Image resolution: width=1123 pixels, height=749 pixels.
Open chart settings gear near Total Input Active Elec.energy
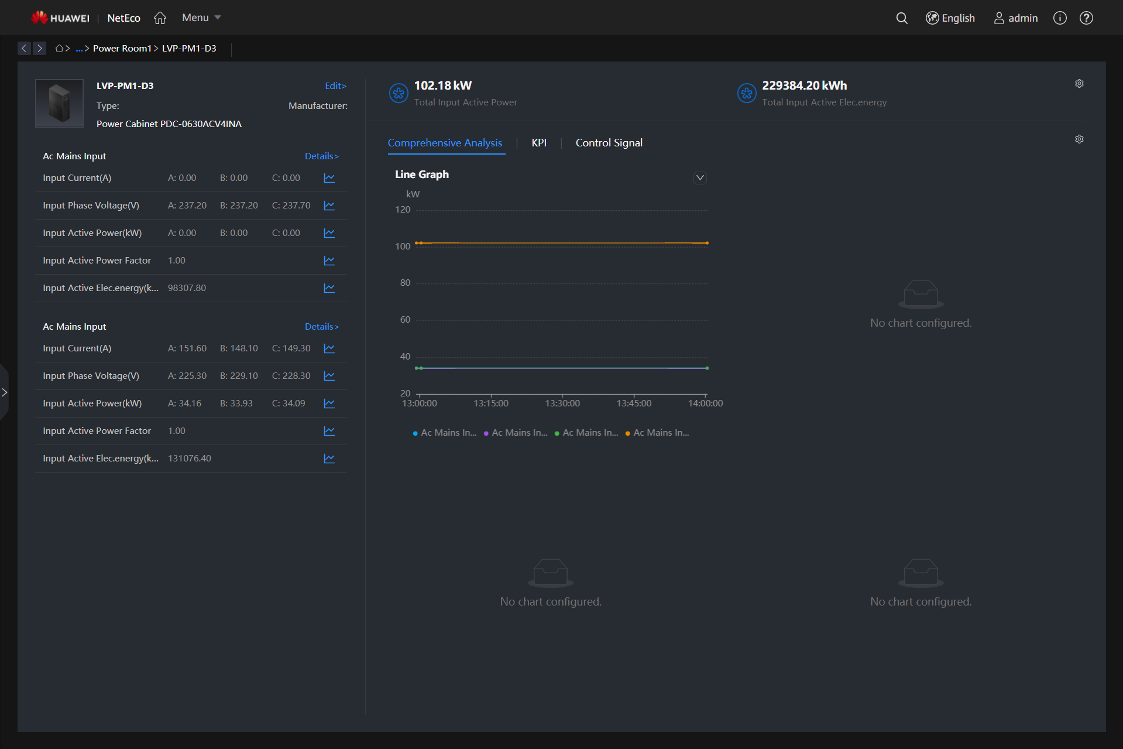tap(1079, 84)
